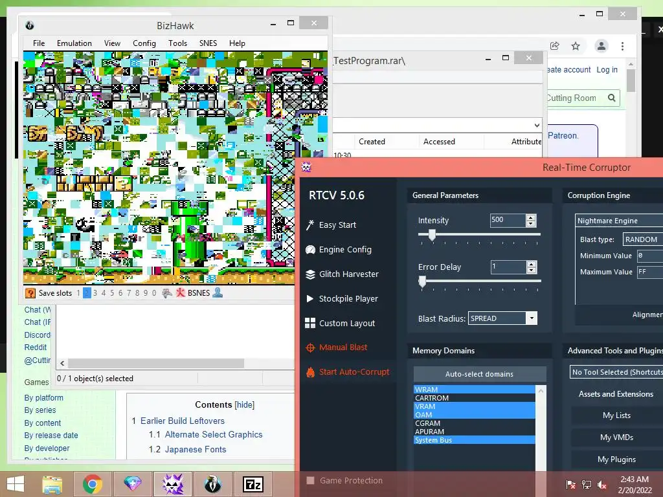This screenshot has height=497, width=663.
Task: Open the BizHawk Config menu
Action: click(x=144, y=43)
